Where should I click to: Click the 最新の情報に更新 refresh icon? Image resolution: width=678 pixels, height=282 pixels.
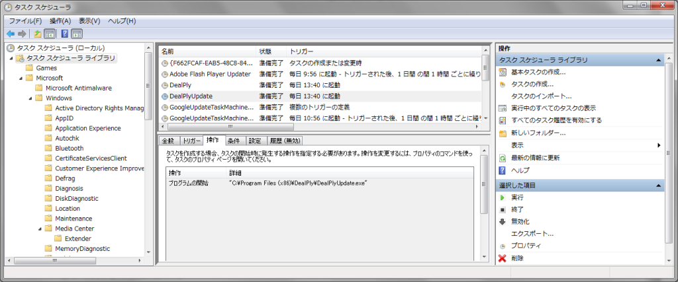[x=503, y=158]
